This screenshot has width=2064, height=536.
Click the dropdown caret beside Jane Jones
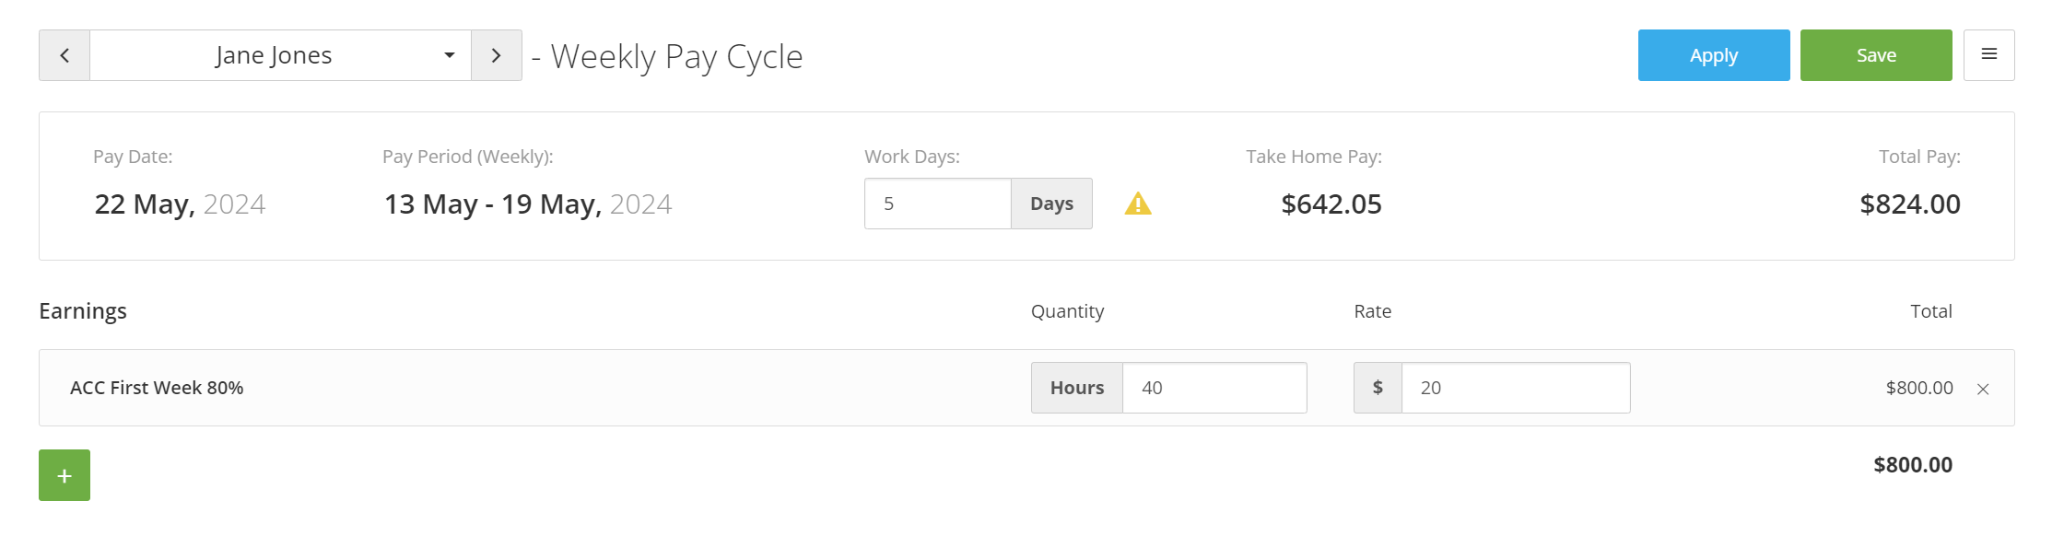coord(450,55)
